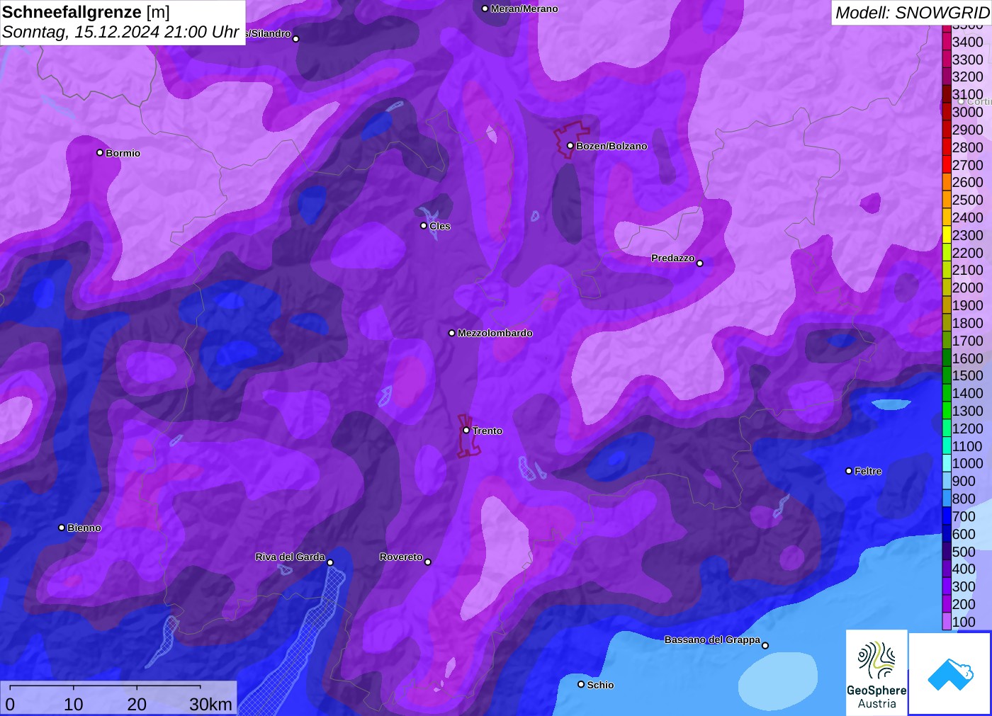Click the Bienno location marker
The width and height of the screenshot is (992, 716).
62,528
